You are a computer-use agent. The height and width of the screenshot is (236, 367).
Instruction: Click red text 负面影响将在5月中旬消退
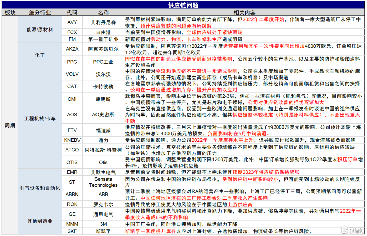coord(237,133)
